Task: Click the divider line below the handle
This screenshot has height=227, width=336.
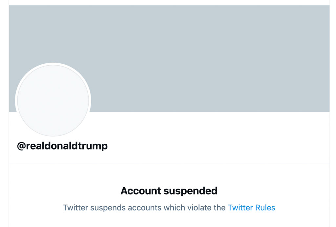Action: (x=169, y=163)
